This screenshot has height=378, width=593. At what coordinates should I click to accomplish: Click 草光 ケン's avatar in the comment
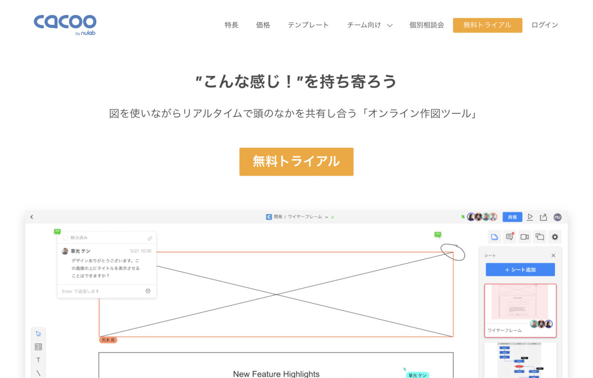point(65,251)
